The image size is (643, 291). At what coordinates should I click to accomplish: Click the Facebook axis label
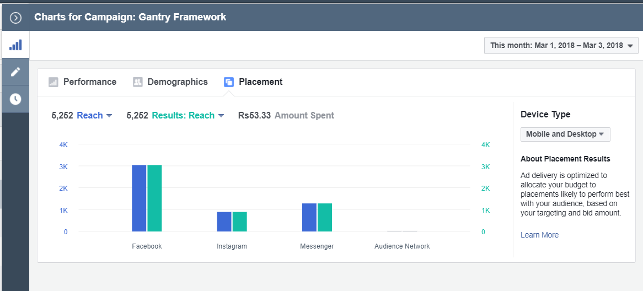147,246
